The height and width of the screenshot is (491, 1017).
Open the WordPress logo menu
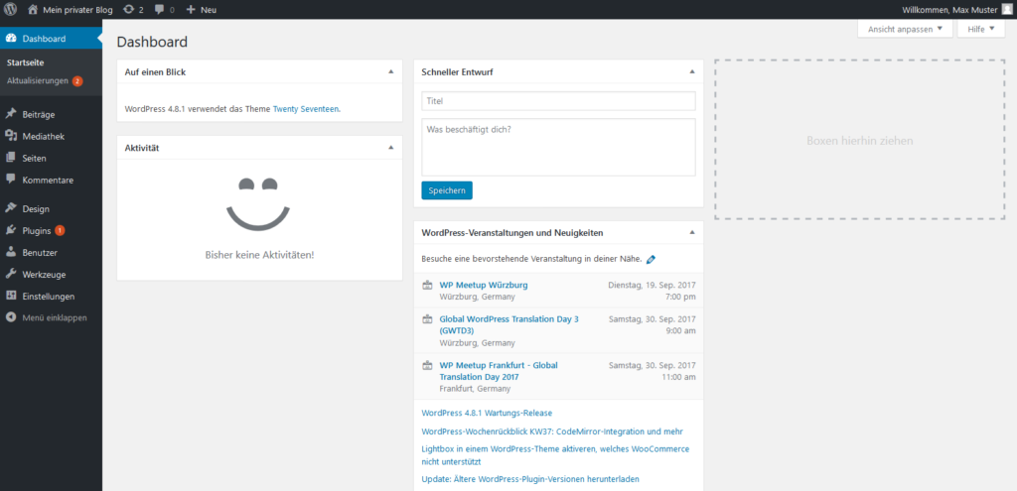(10, 9)
